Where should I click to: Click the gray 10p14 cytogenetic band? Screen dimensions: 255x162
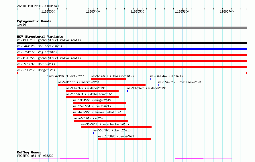point(132,28)
